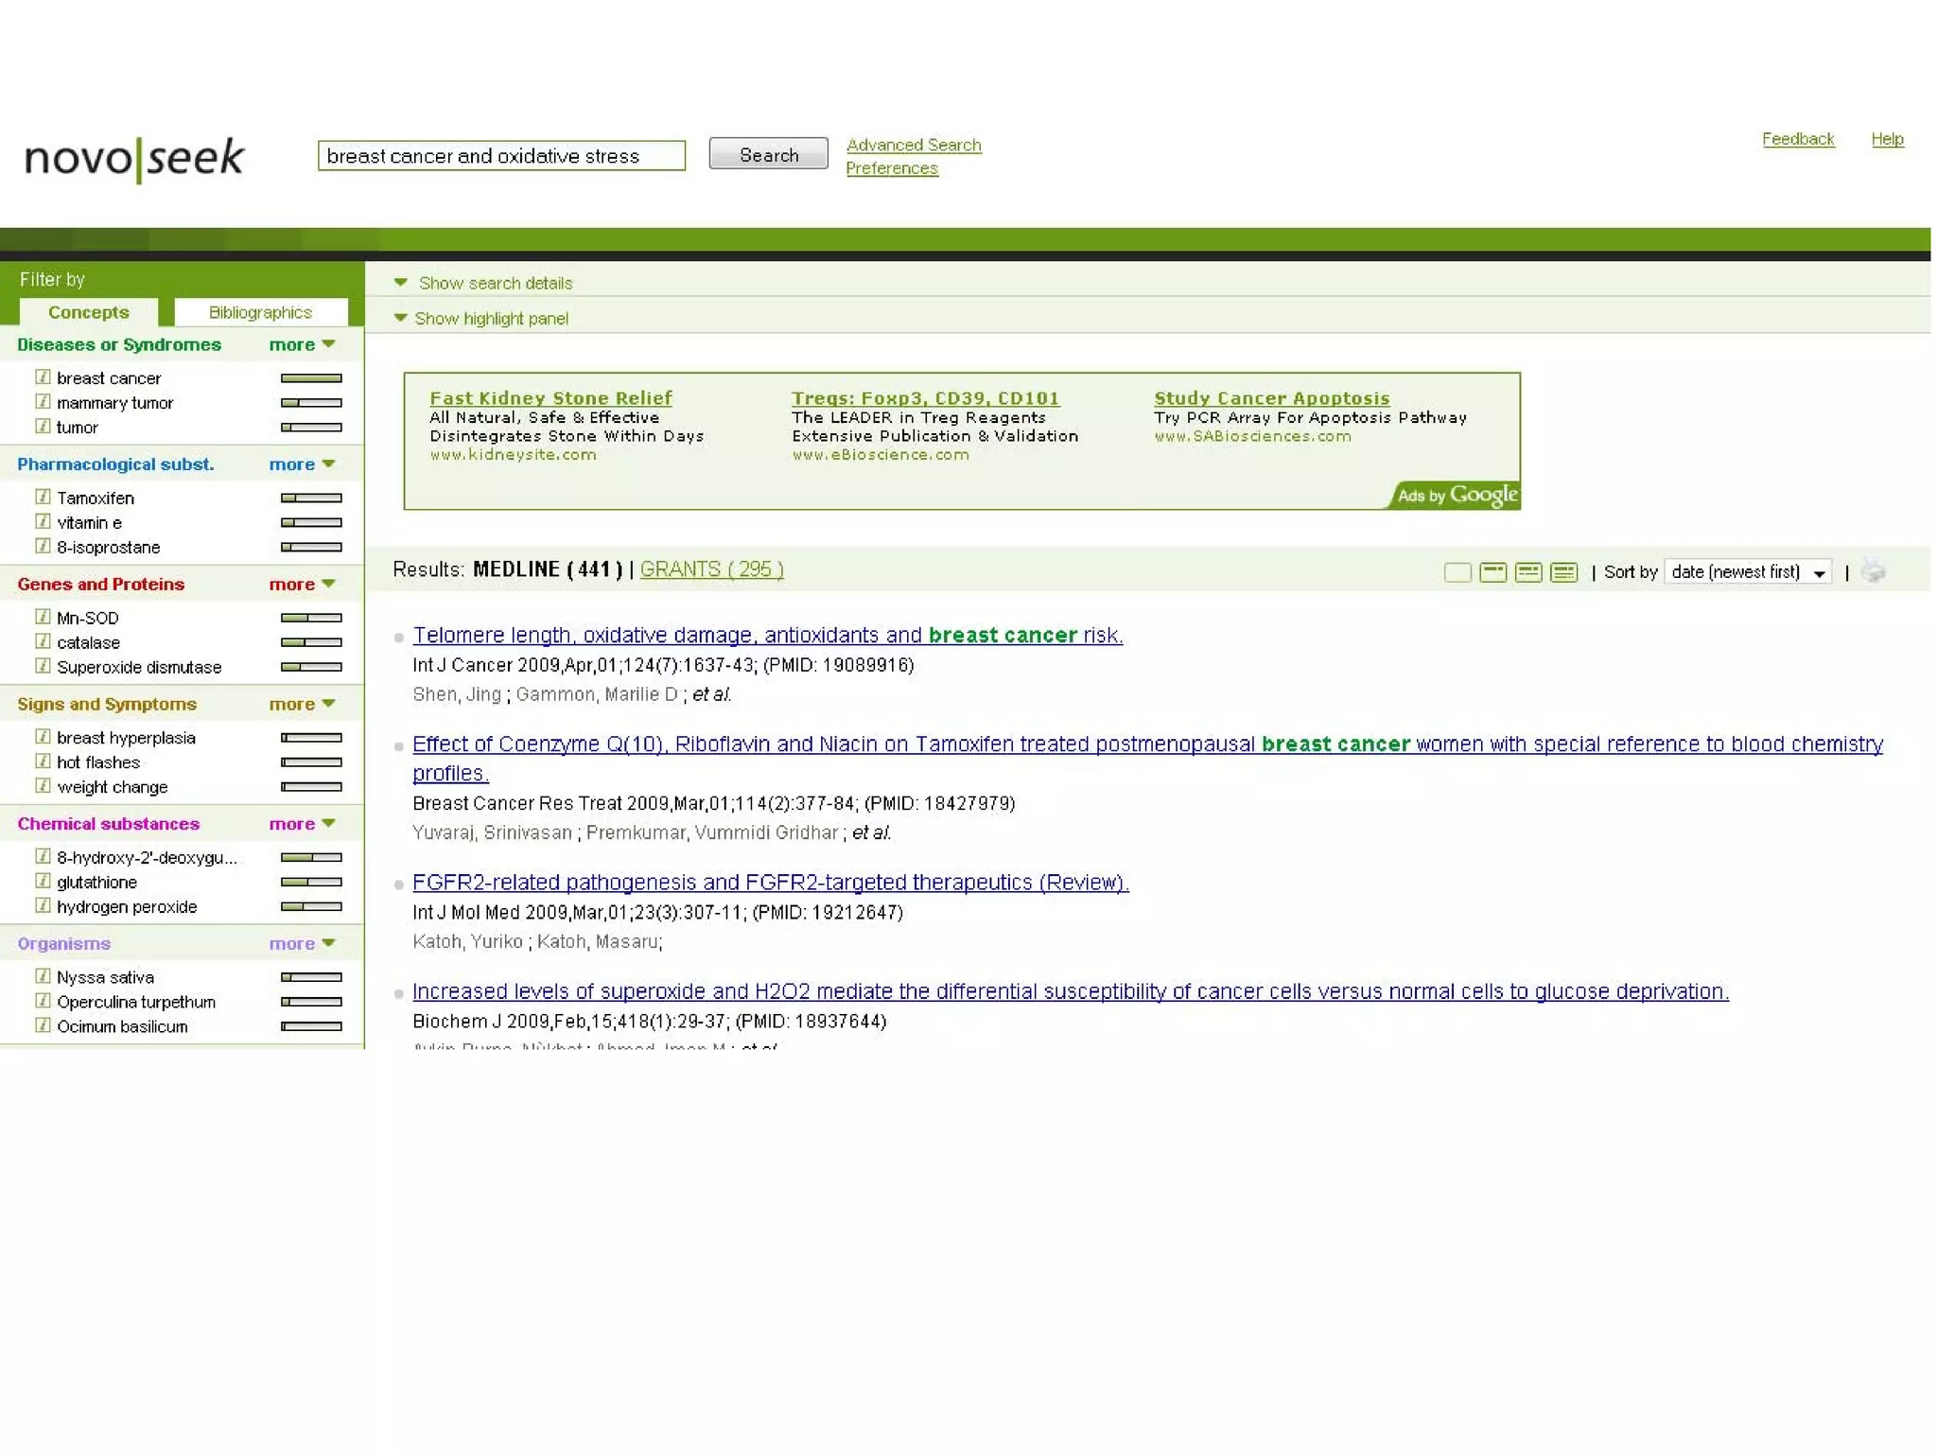Expand more Pharmacological subst. concepts
The height and width of the screenshot is (1453, 1937).
pyautogui.click(x=302, y=464)
